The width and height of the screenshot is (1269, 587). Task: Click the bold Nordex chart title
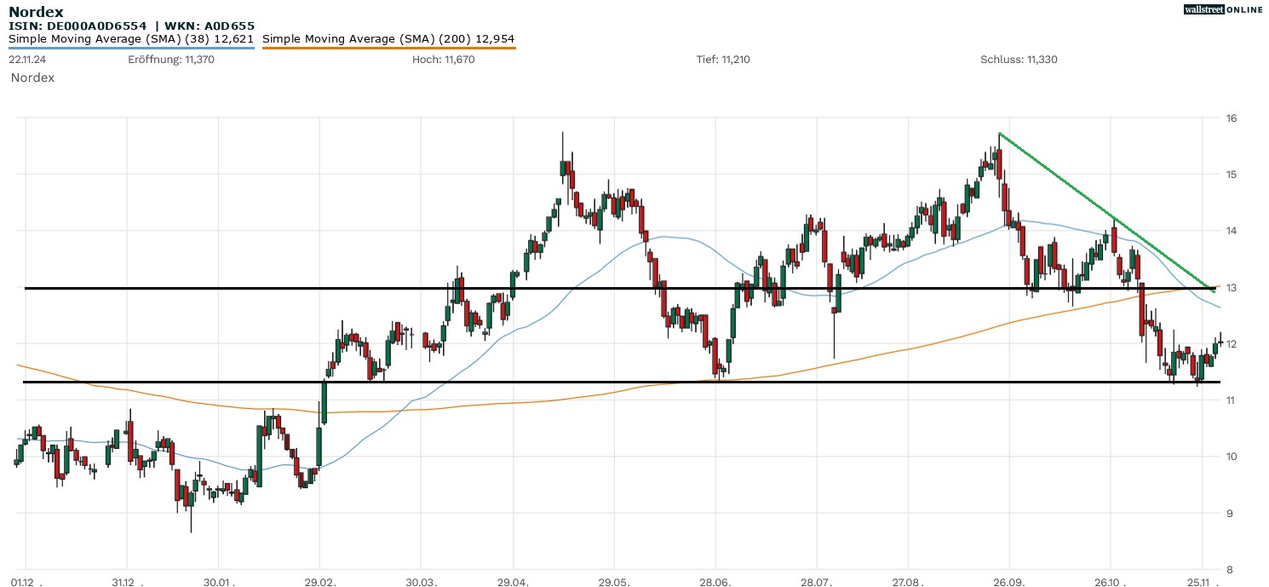(36, 12)
